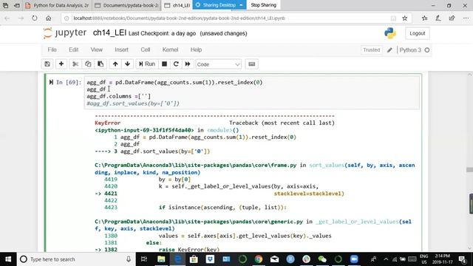The image size is (473, 266).
Task: Open the browser favorites hub
Action: coord(424,18)
